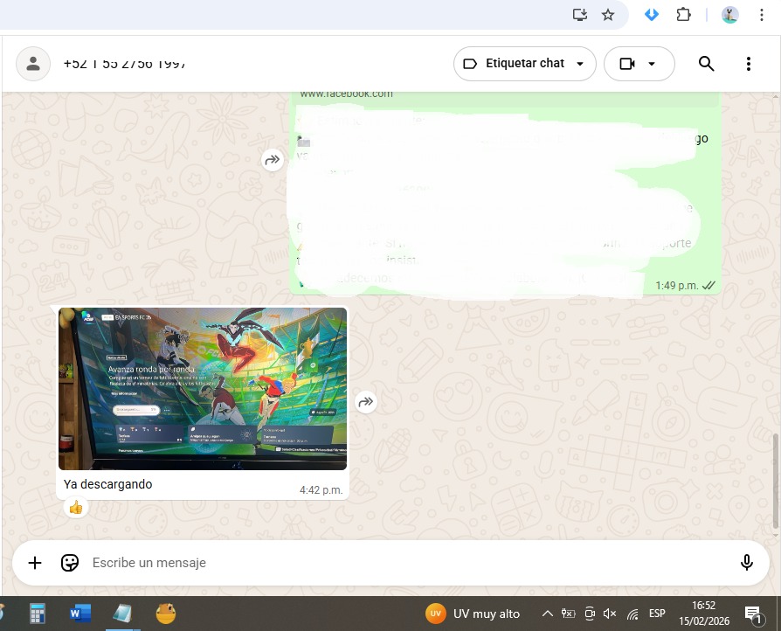Open Chrome's three-dot menu
This screenshot has width=781, height=631.
point(762,15)
